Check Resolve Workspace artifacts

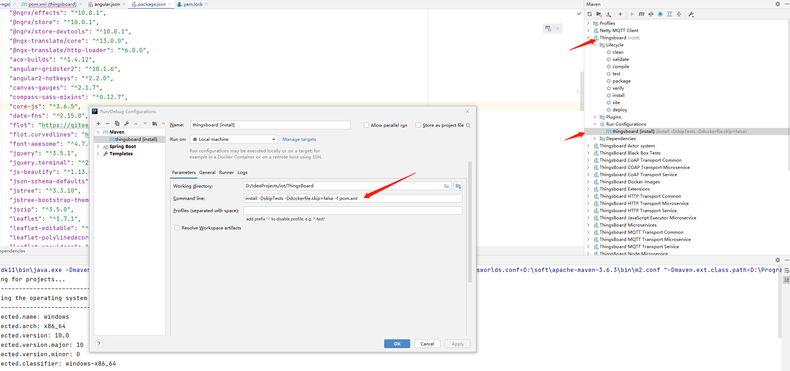coord(177,228)
